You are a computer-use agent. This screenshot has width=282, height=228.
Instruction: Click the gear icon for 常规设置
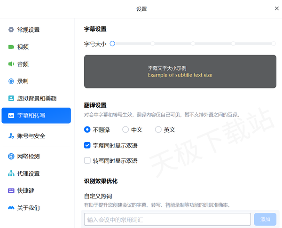[11, 30]
